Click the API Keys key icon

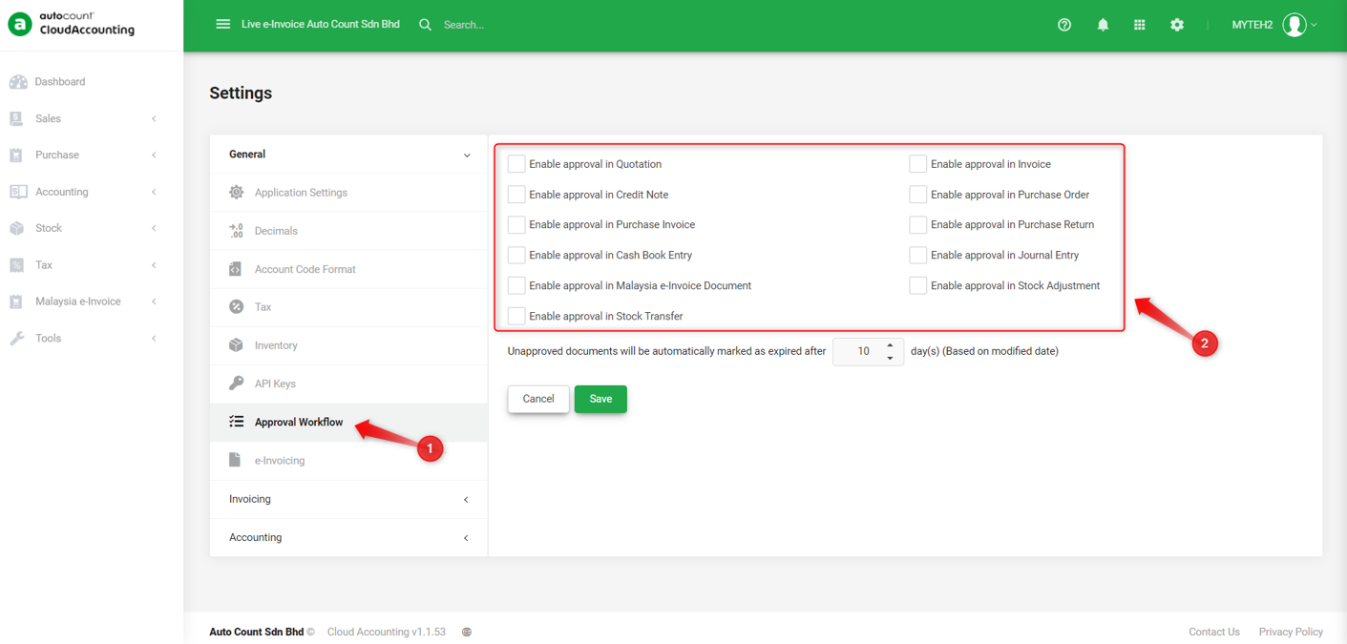click(236, 384)
